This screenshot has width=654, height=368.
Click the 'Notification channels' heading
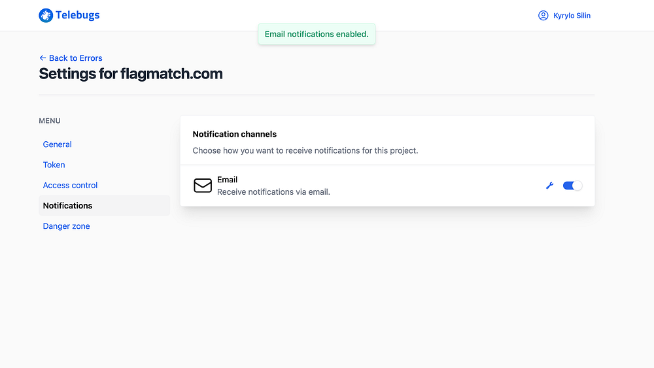pyautogui.click(x=235, y=134)
